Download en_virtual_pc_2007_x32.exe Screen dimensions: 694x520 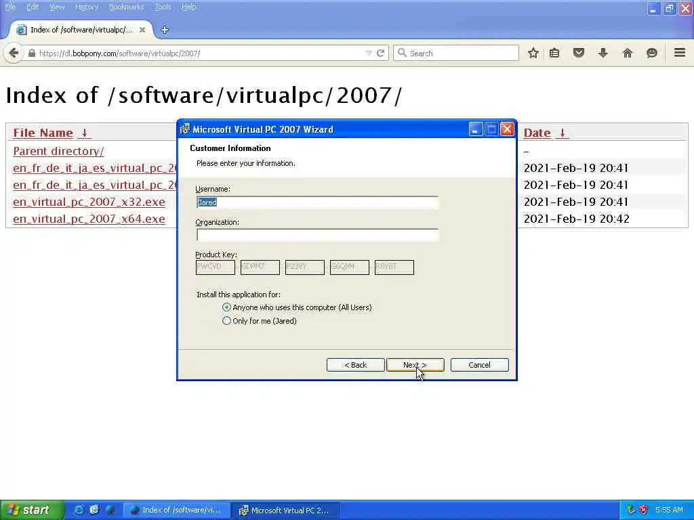pos(89,202)
